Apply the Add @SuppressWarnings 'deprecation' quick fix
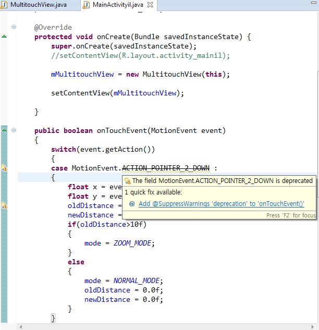The height and width of the screenshot is (330, 319). tap(222, 204)
